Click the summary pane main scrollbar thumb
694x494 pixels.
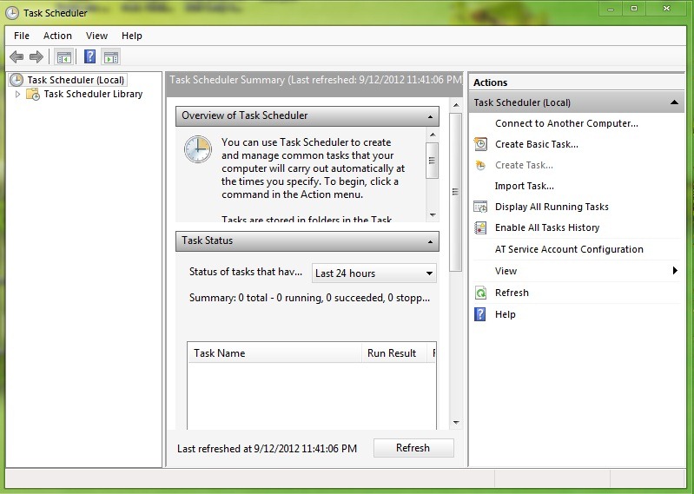(455, 192)
